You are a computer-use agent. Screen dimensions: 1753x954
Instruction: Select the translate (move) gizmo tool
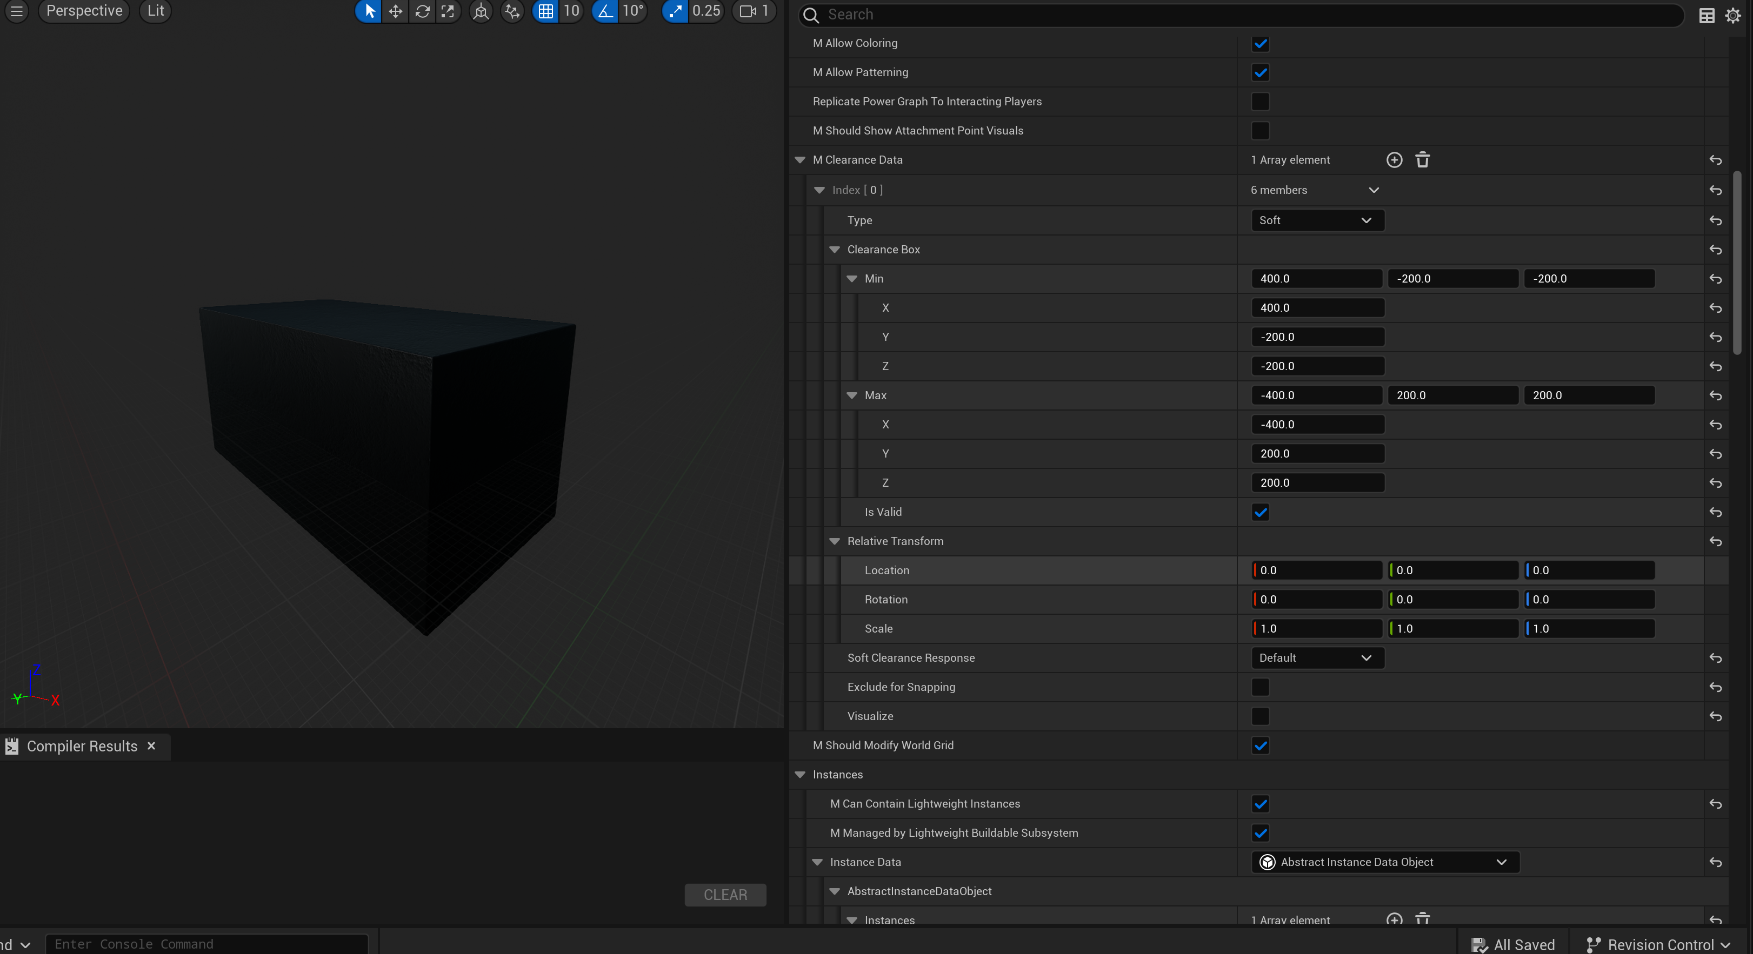point(395,11)
